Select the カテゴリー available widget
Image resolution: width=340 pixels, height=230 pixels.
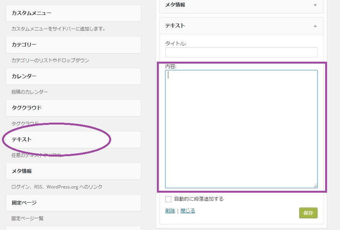click(x=73, y=45)
